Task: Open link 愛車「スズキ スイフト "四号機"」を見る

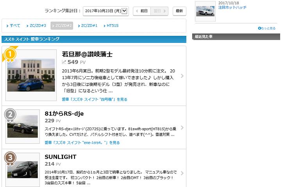Action: pos(95,99)
